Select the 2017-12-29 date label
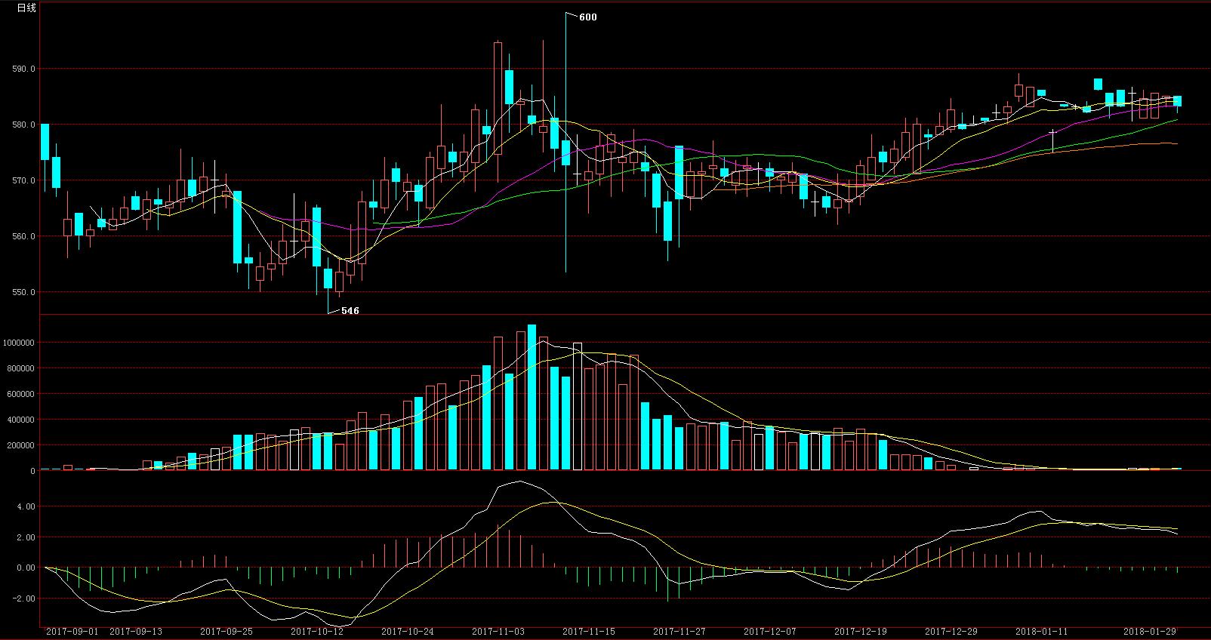The height and width of the screenshot is (640, 1211). (951, 631)
